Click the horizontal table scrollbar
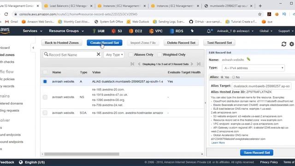 (x=82, y=154)
